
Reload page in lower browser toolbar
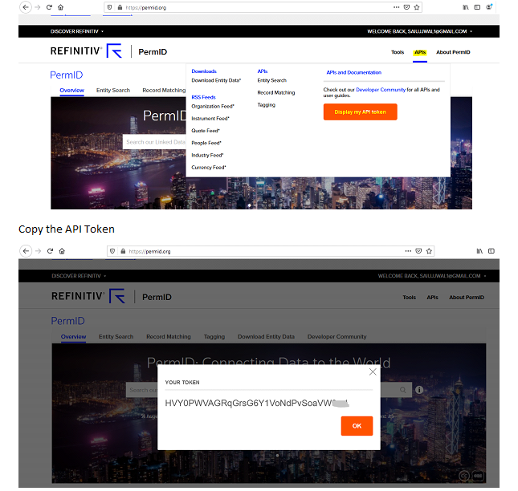click(x=51, y=251)
